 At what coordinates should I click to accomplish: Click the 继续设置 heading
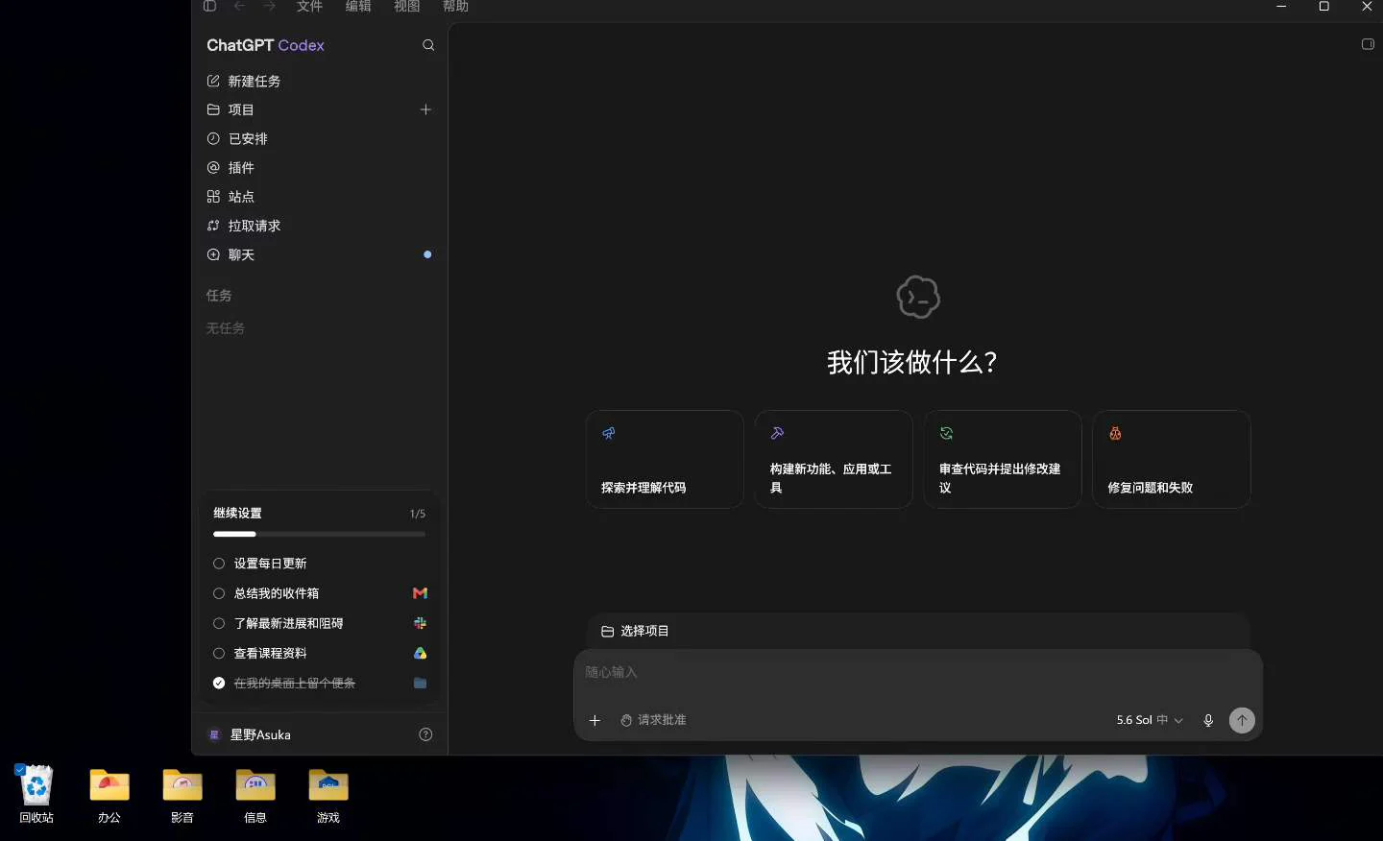point(237,514)
